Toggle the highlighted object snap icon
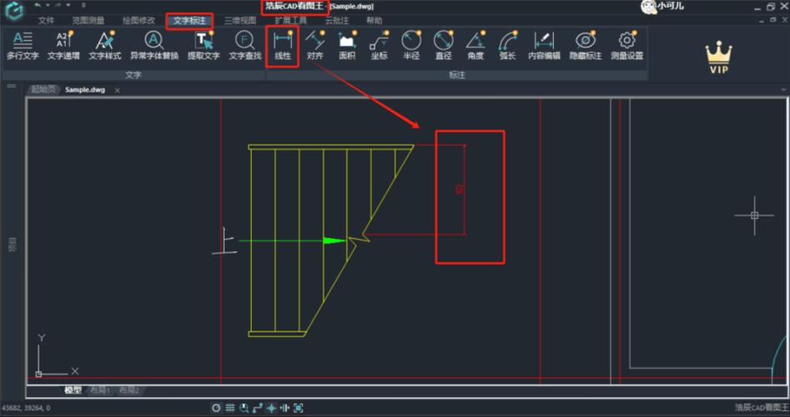 (x=271, y=408)
